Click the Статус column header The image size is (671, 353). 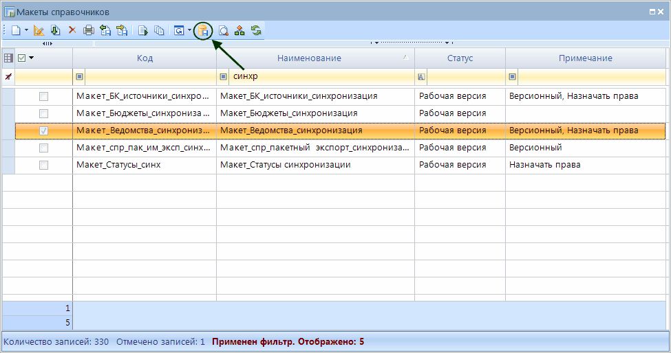(x=460, y=58)
